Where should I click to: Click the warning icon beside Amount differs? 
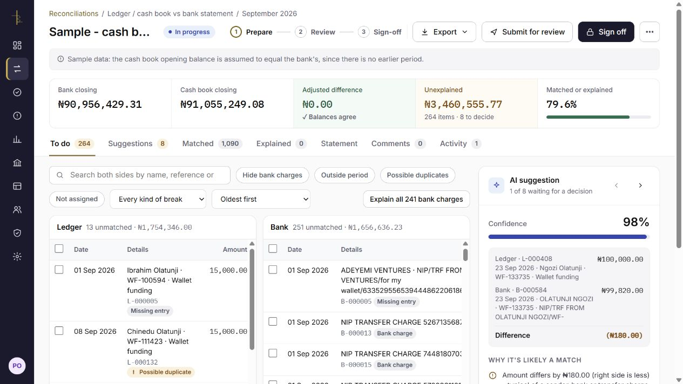click(492, 375)
